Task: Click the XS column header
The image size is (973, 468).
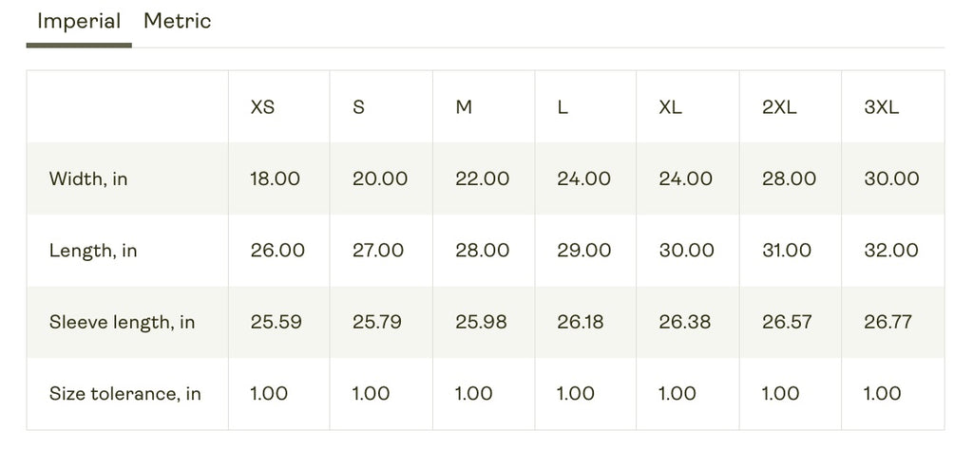Action: (x=262, y=107)
